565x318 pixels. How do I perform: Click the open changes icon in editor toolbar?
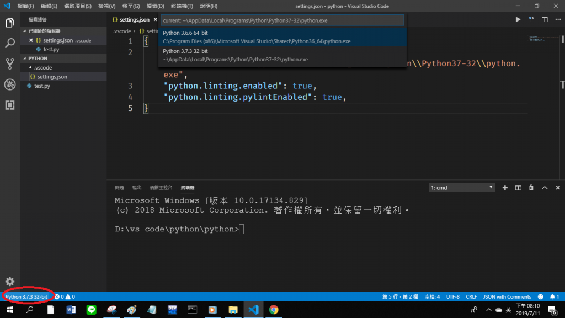coord(531,19)
